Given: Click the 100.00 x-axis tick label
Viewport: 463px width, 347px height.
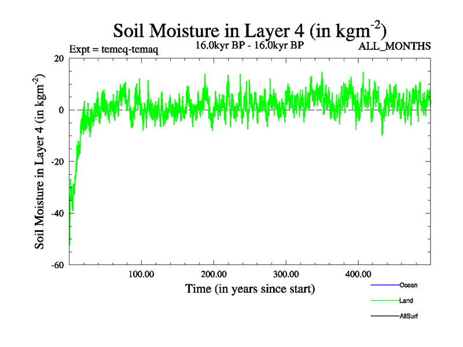Looking at the screenshot, I should (141, 274).
